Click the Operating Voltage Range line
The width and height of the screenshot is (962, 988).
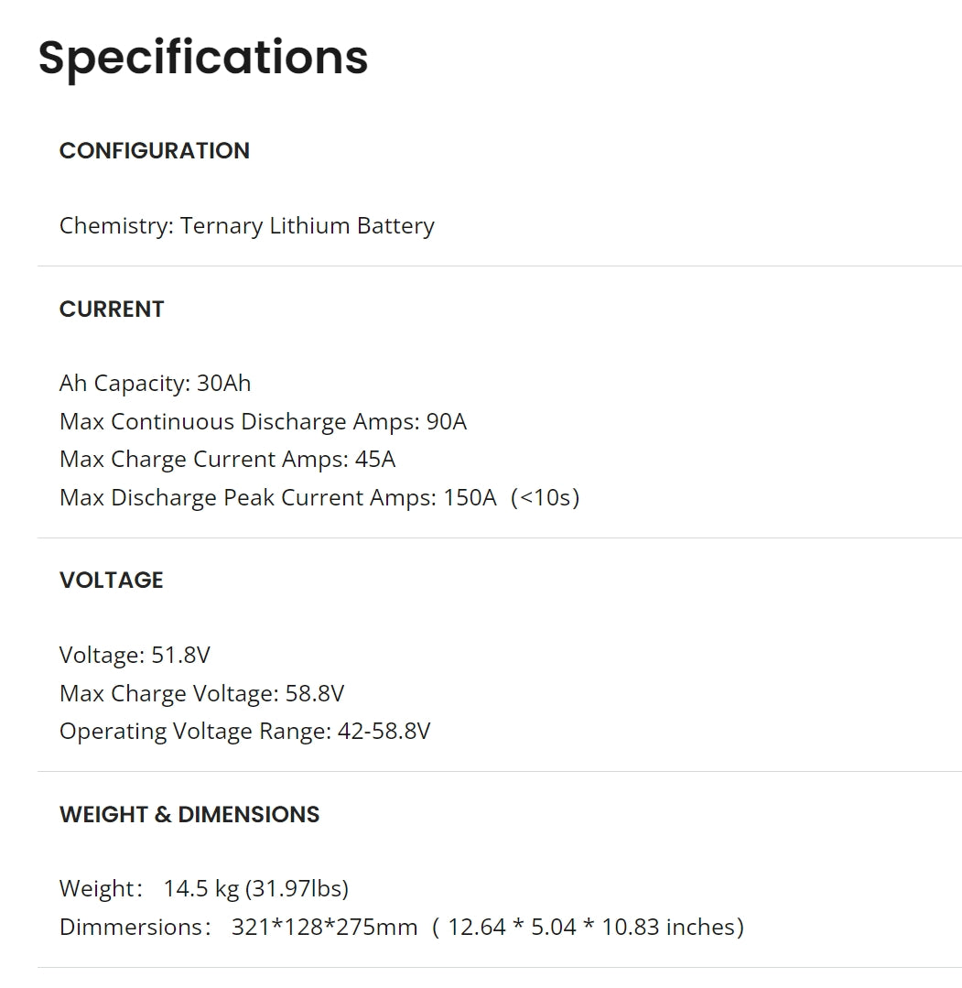[244, 732]
